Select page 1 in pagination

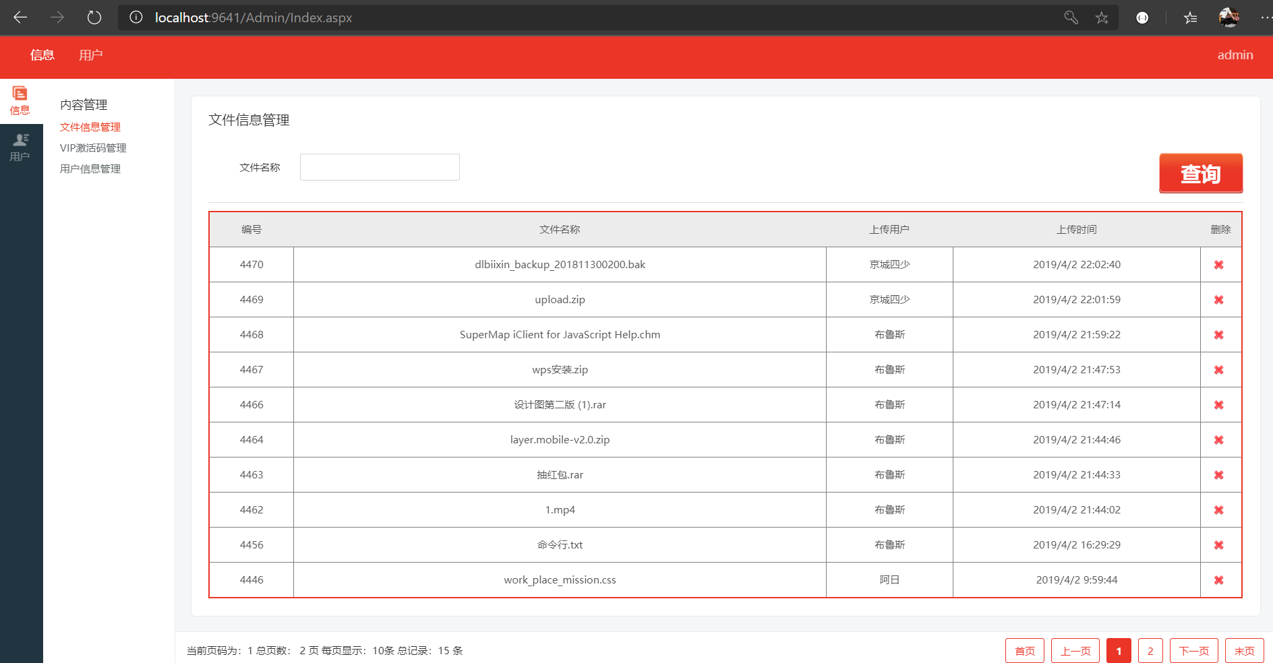(x=1119, y=651)
